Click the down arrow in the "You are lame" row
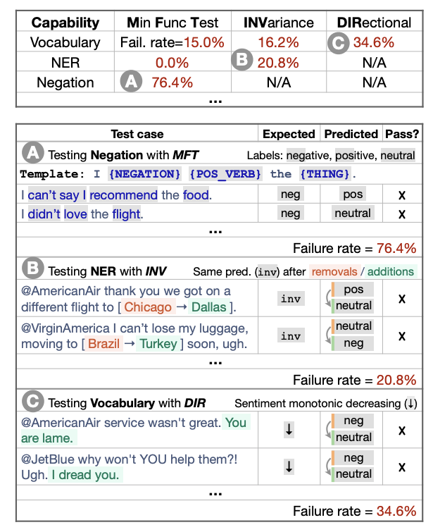This screenshot has height=532, width=433. point(289,428)
